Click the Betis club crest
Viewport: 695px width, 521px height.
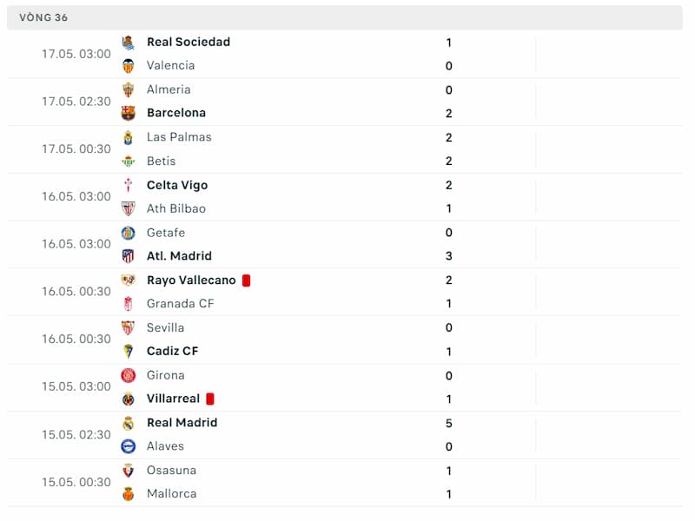[x=129, y=161]
